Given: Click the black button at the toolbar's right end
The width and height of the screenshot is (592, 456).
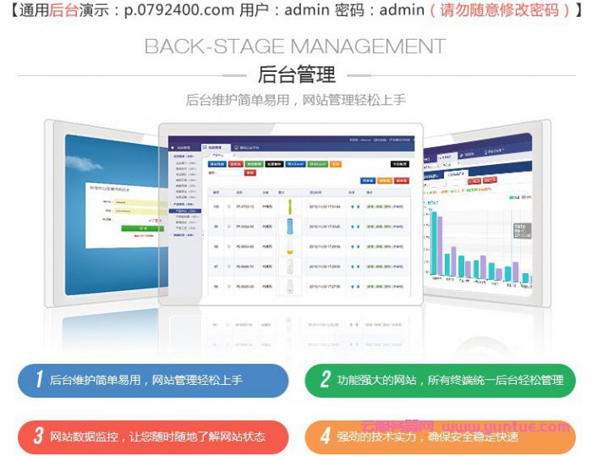Looking at the screenshot, I should pos(399,164).
